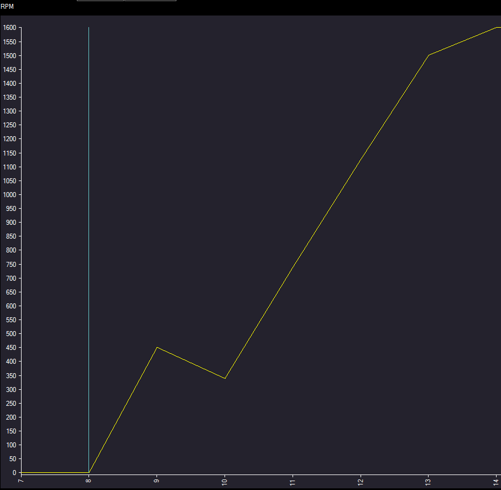Click the 1000 label on the y-axis

coord(9,195)
